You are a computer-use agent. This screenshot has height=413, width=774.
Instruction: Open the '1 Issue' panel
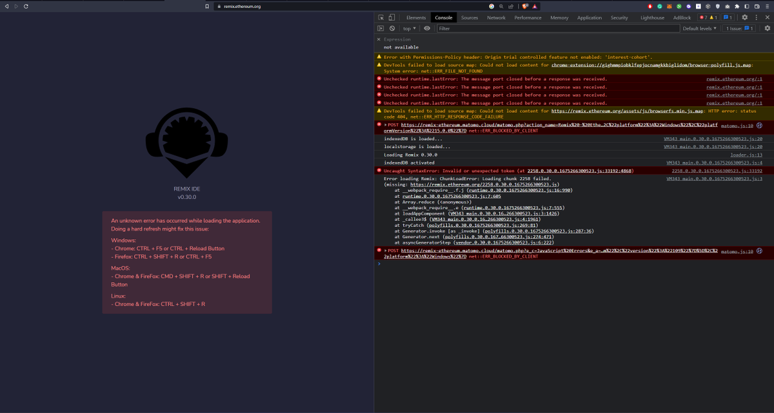coord(739,28)
